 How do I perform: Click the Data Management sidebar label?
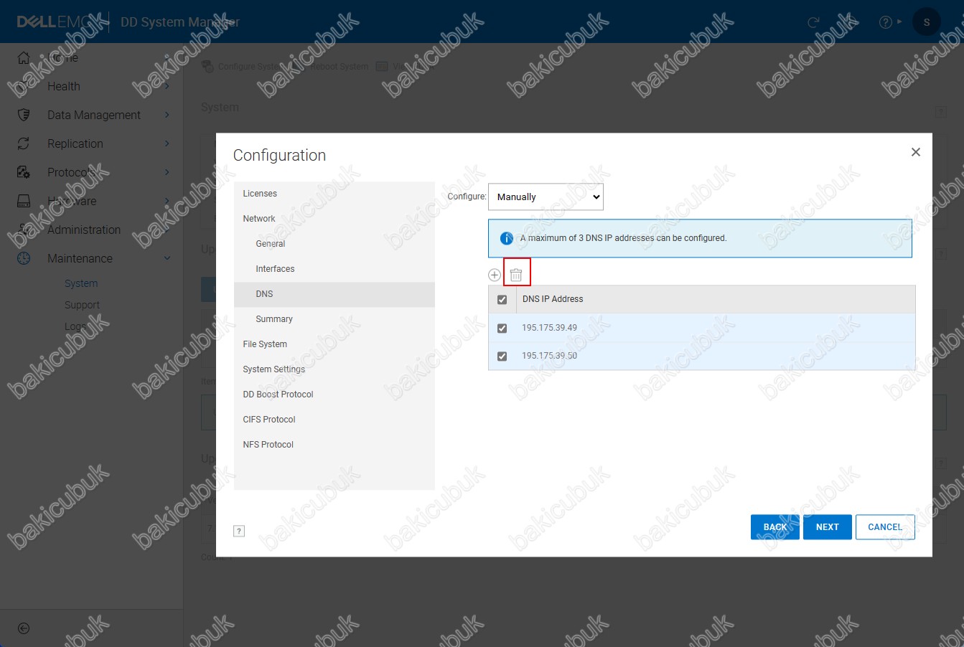(94, 115)
